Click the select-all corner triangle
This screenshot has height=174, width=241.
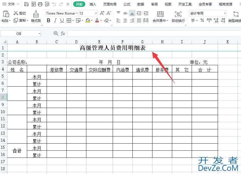tap(5, 42)
